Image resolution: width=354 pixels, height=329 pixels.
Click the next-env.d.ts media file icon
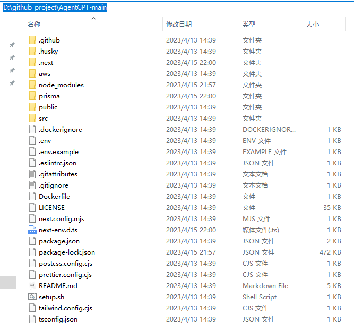(x=32, y=230)
